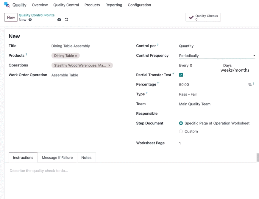Select Specific Page of Operation Worksheet radio
This screenshot has width=259, height=199.
pyautogui.click(x=181, y=123)
